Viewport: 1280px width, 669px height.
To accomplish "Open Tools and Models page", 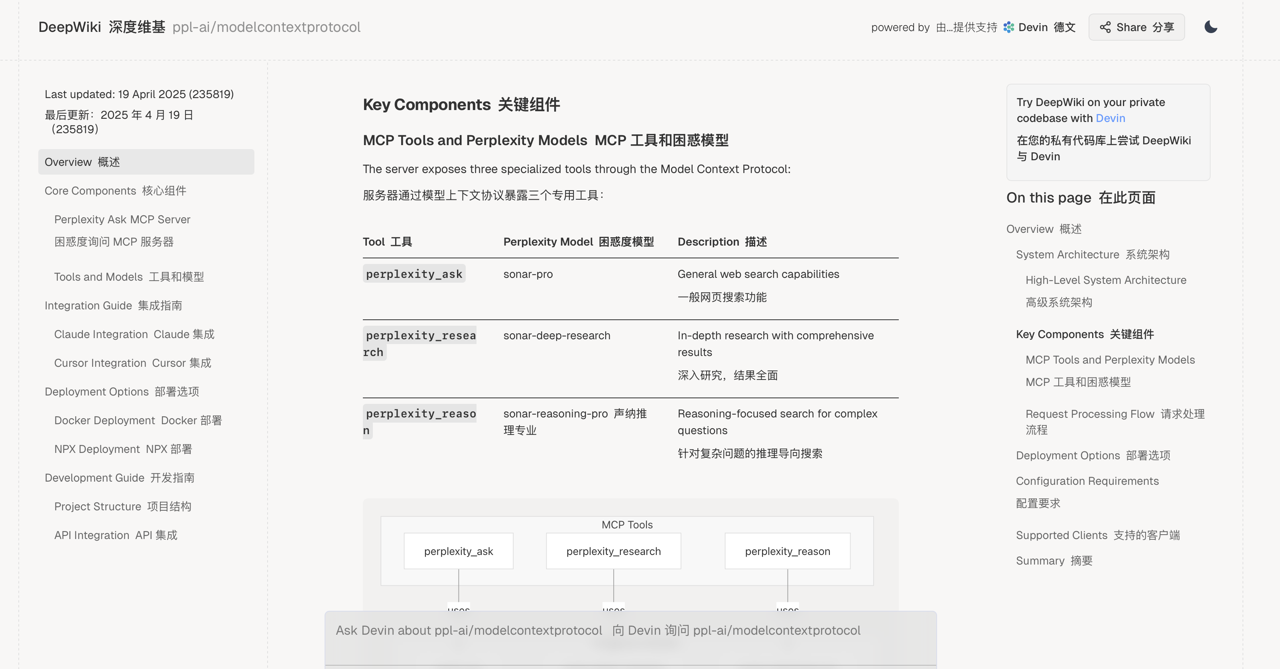I will click(129, 277).
